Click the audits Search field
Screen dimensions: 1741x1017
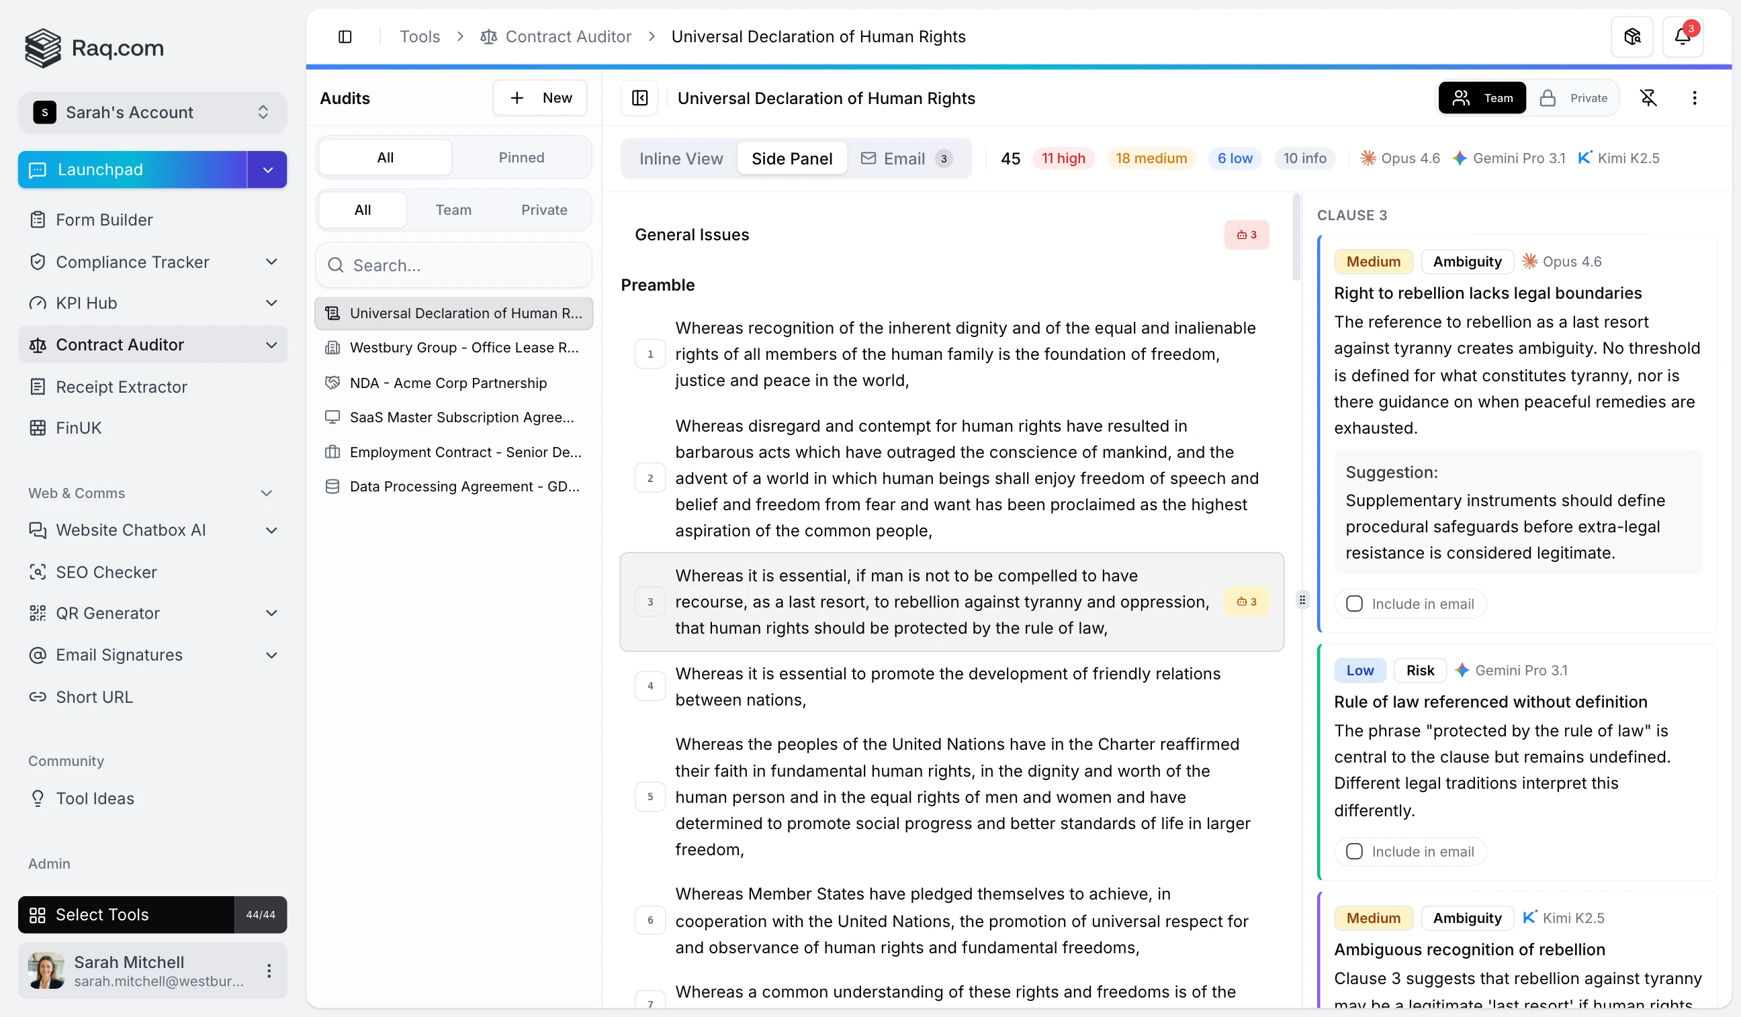(453, 265)
